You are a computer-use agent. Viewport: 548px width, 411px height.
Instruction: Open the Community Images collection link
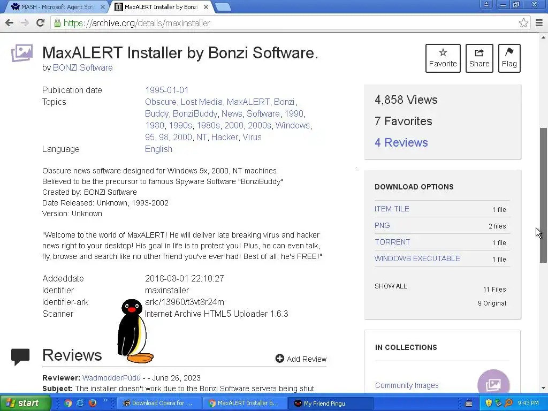[407, 385]
